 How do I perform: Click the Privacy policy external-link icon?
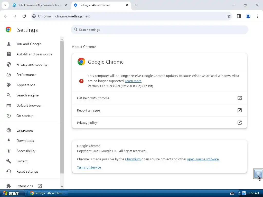pyautogui.click(x=240, y=123)
